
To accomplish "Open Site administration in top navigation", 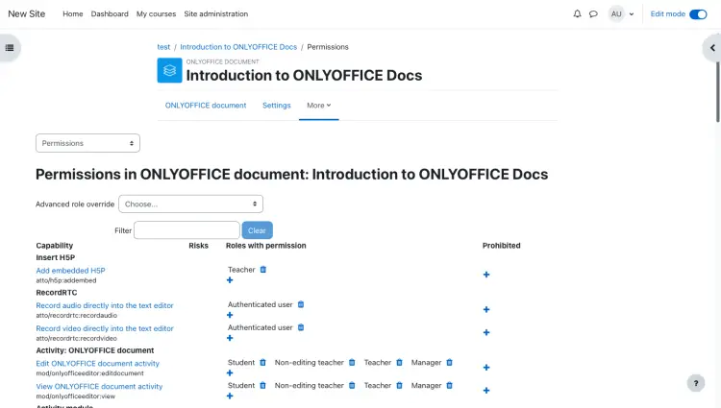I will [216, 13].
